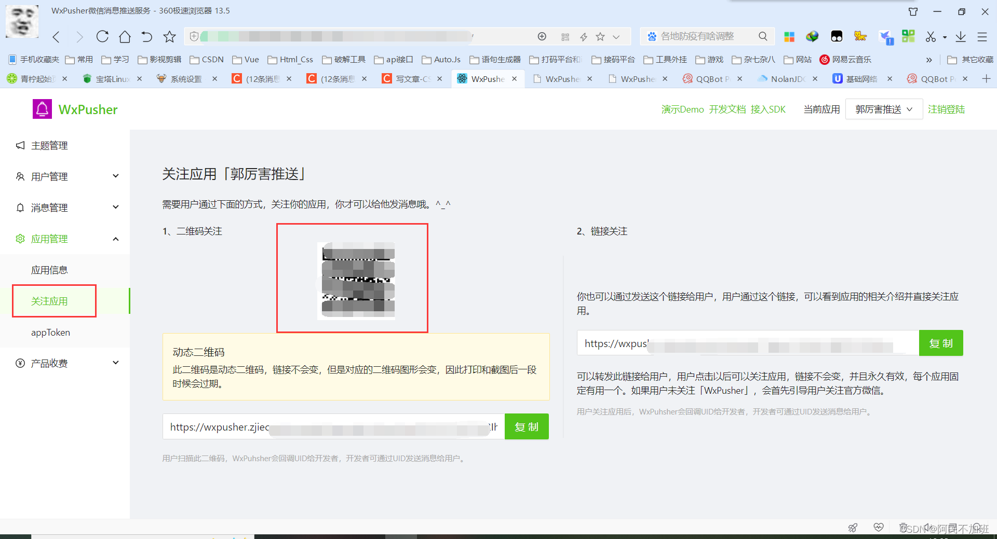Switch to the 基础网络 browser tab
Image resolution: width=997 pixels, height=539 pixels.
tap(862, 79)
